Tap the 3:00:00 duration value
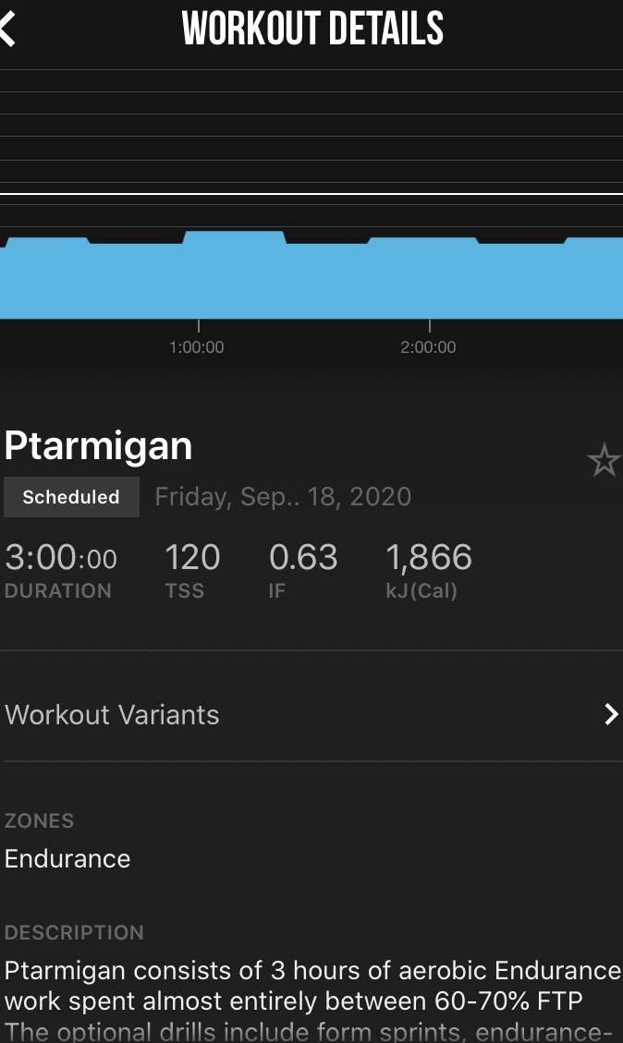The width and height of the screenshot is (623, 1043). click(x=61, y=558)
